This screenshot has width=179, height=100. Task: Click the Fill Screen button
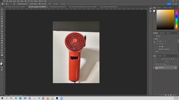63,4
